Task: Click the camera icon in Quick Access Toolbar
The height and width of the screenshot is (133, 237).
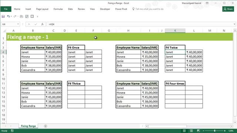Action: (x=21, y=16)
